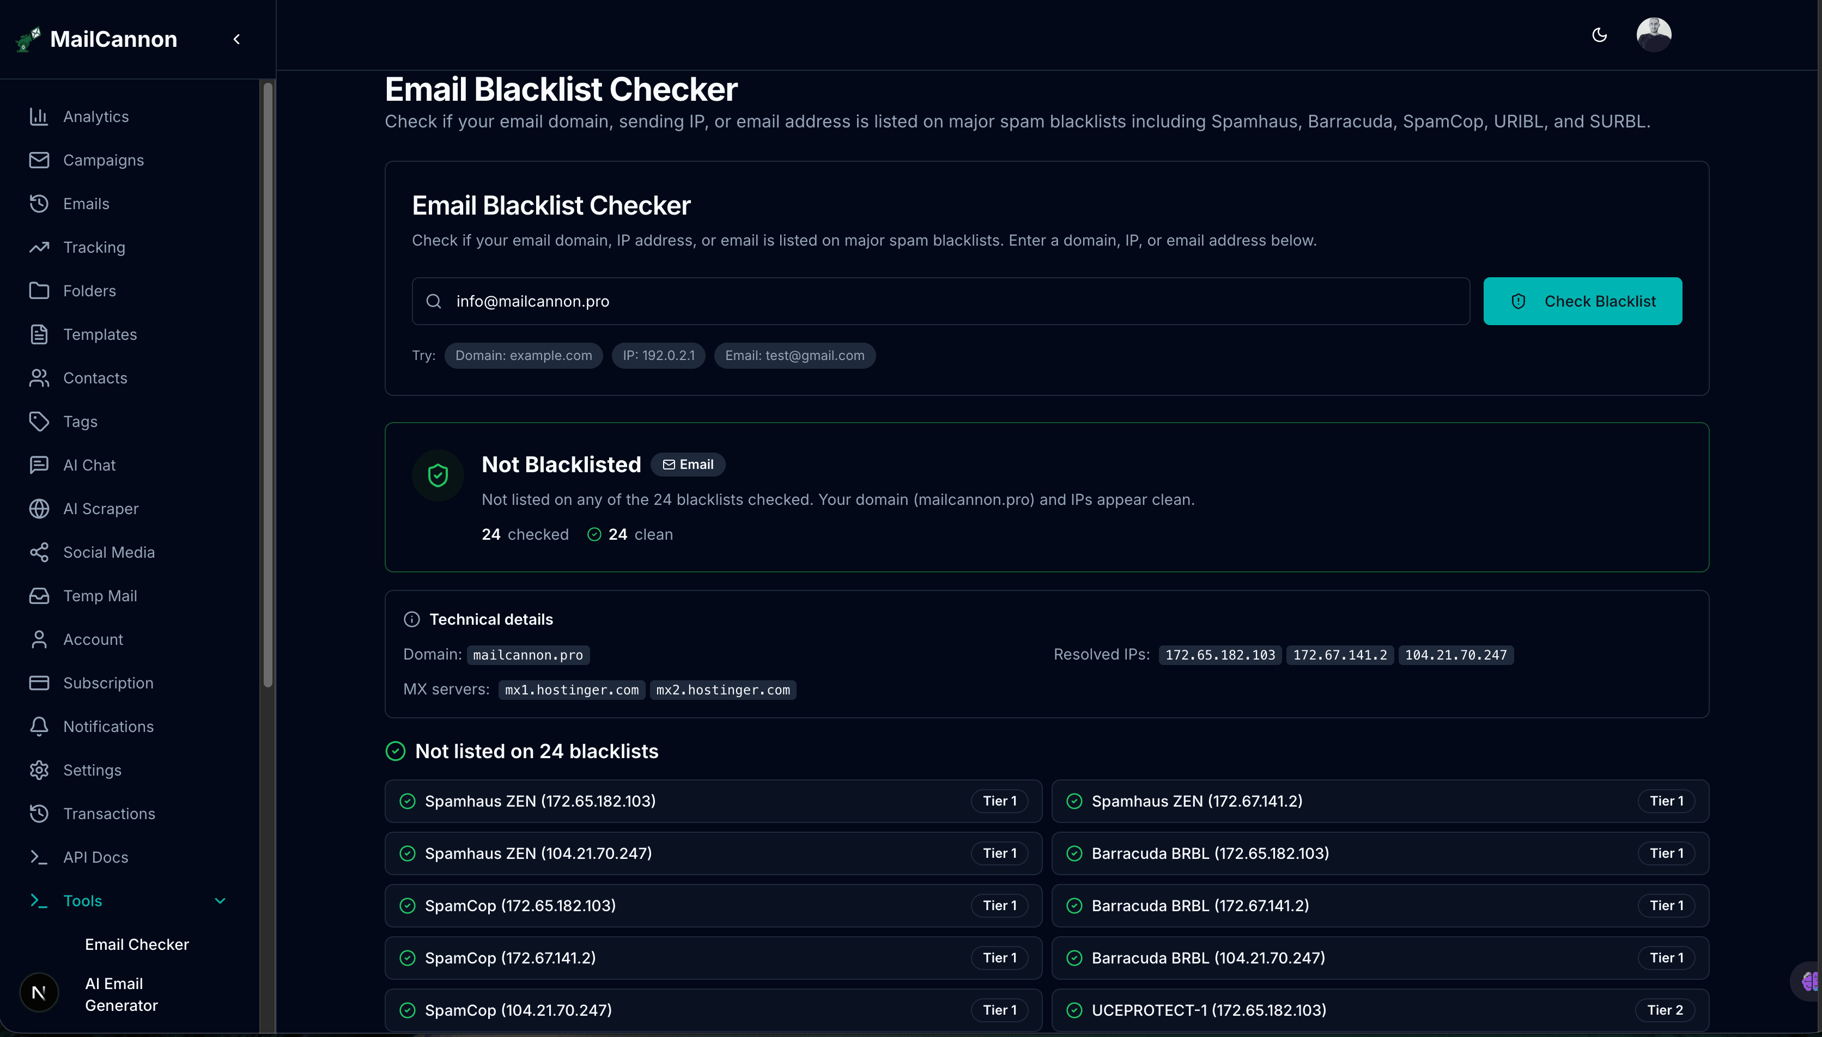Viewport: 1822px width, 1037px height.
Task: Select the 172.65.182.103 resolved IP chip
Action: tap(1219, 655)
